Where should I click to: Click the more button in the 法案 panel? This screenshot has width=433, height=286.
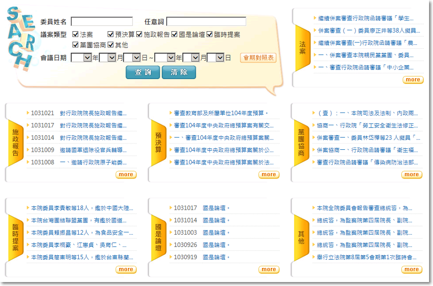[412, 80]
